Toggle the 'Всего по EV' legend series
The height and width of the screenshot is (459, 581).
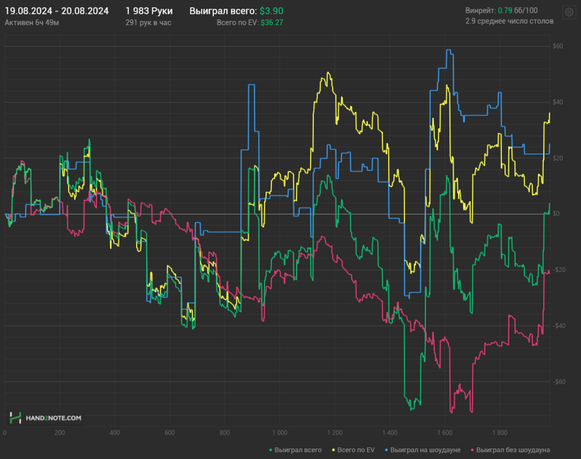(353, 450)
